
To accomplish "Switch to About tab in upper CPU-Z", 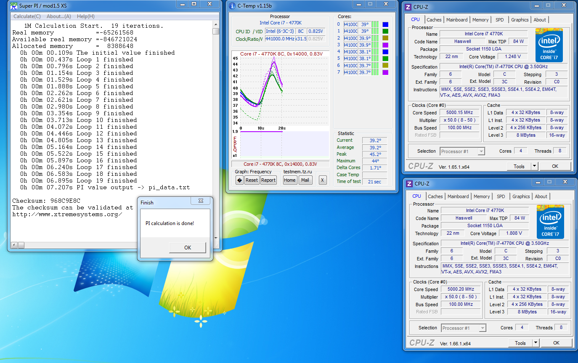I will 540,20.
